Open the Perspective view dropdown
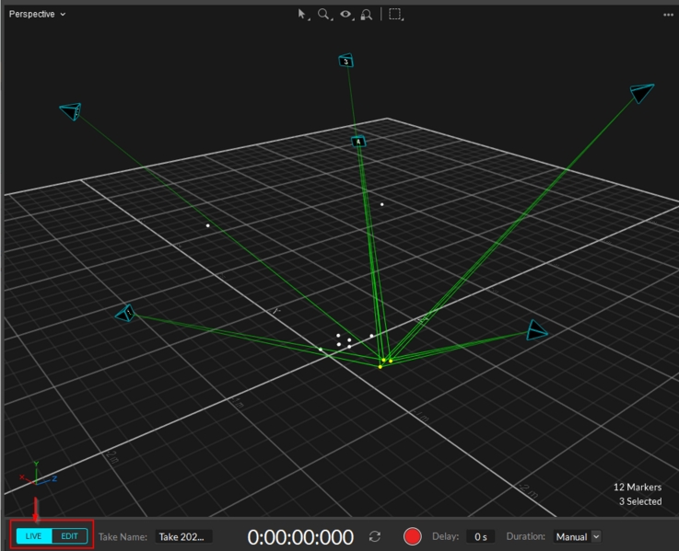The image size is (679, 551). (37, 15)
